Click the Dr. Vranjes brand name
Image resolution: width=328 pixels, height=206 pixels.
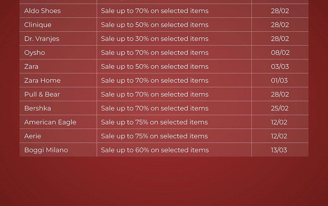42,39
